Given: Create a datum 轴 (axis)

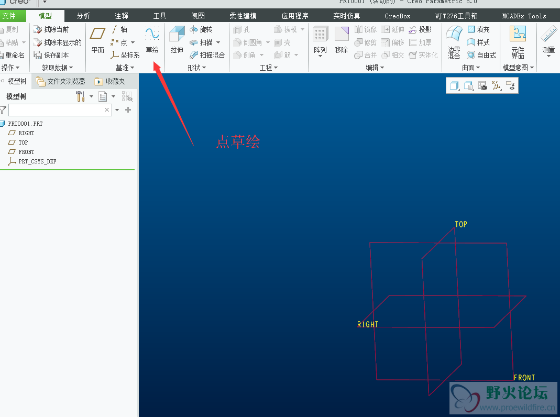Looking at the screenshot, I should [119, 29].
